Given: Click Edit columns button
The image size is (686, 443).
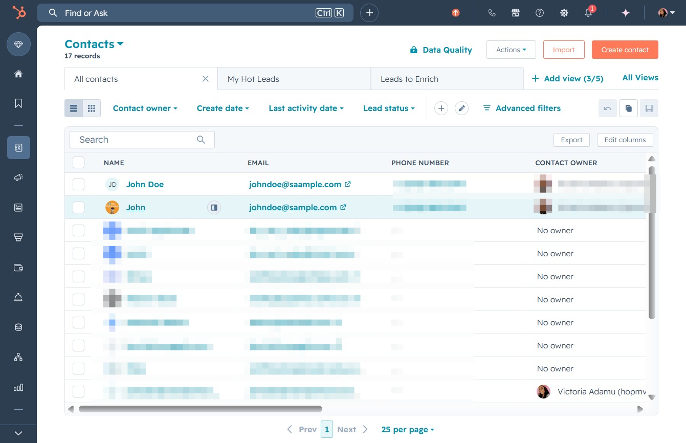Looking at the screenshot, I should pos(625,140).
